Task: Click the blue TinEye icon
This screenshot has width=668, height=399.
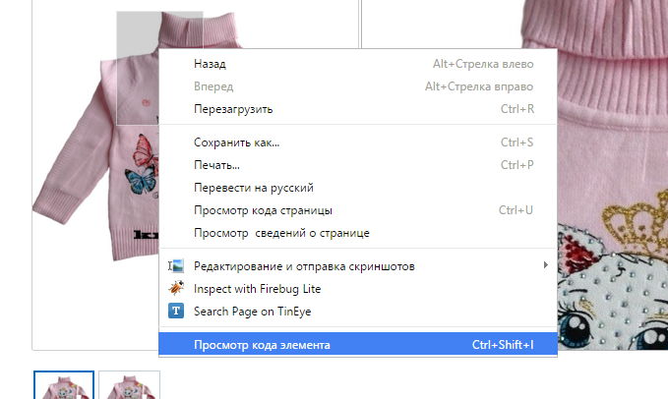Action: (x=177, y=312)
